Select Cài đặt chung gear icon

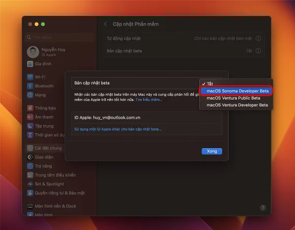[30, 148]
